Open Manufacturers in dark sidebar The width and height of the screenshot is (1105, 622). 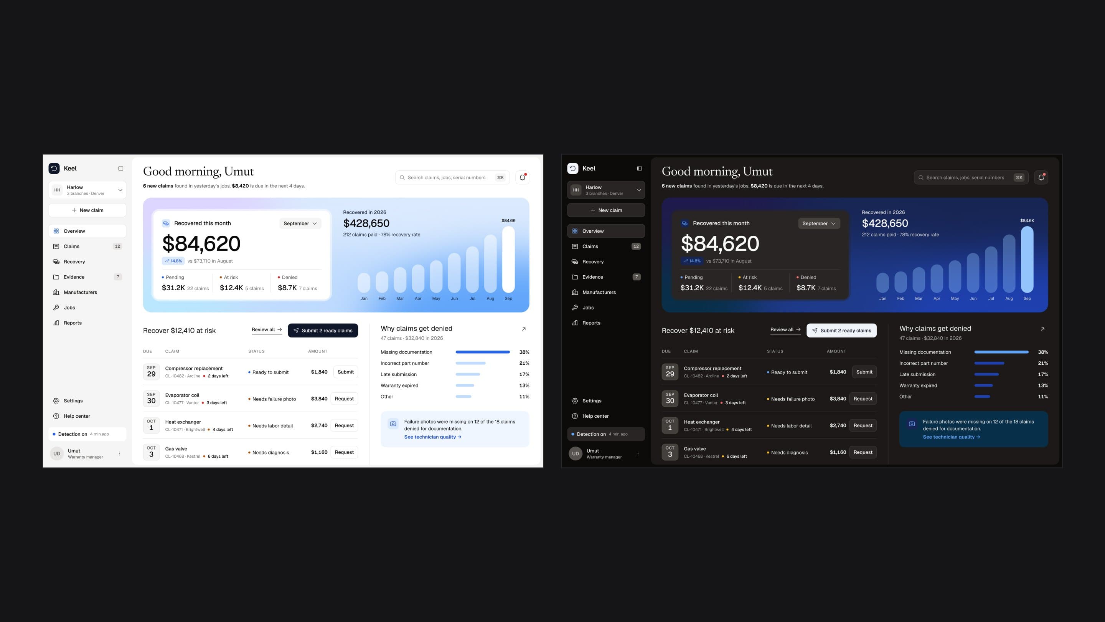coord(606,292)
